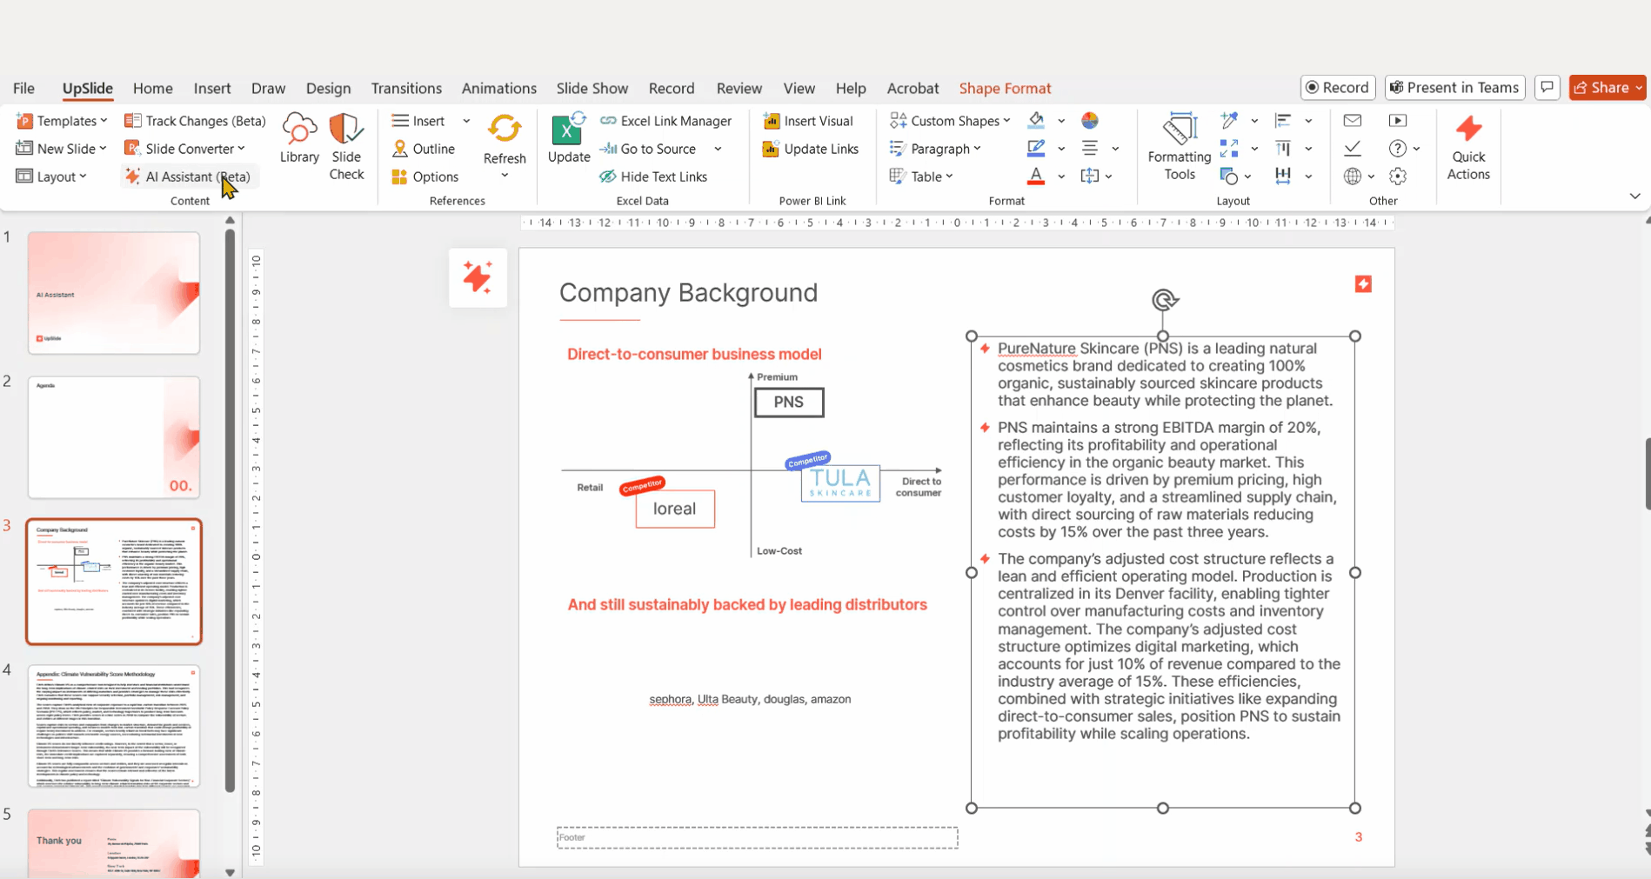Open Formatting Tools
1651x879 pixels.
click(1179, 146)
